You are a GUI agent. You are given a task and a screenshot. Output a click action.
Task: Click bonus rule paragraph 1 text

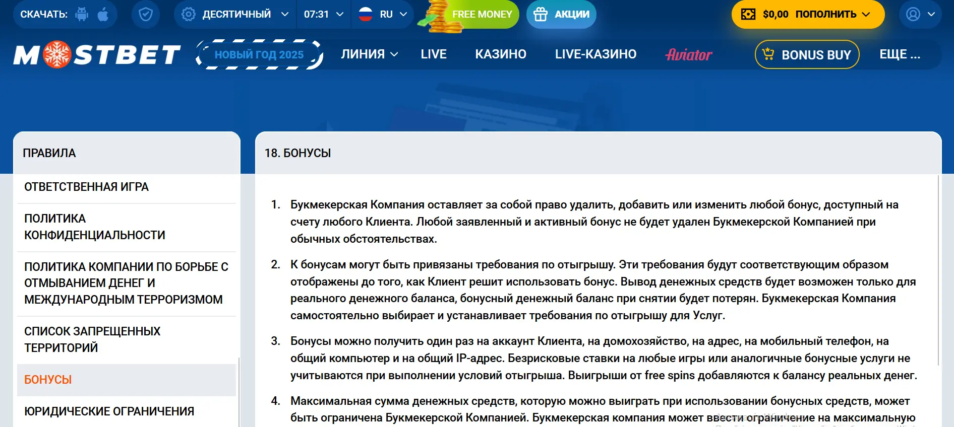[x=594, y=222]
